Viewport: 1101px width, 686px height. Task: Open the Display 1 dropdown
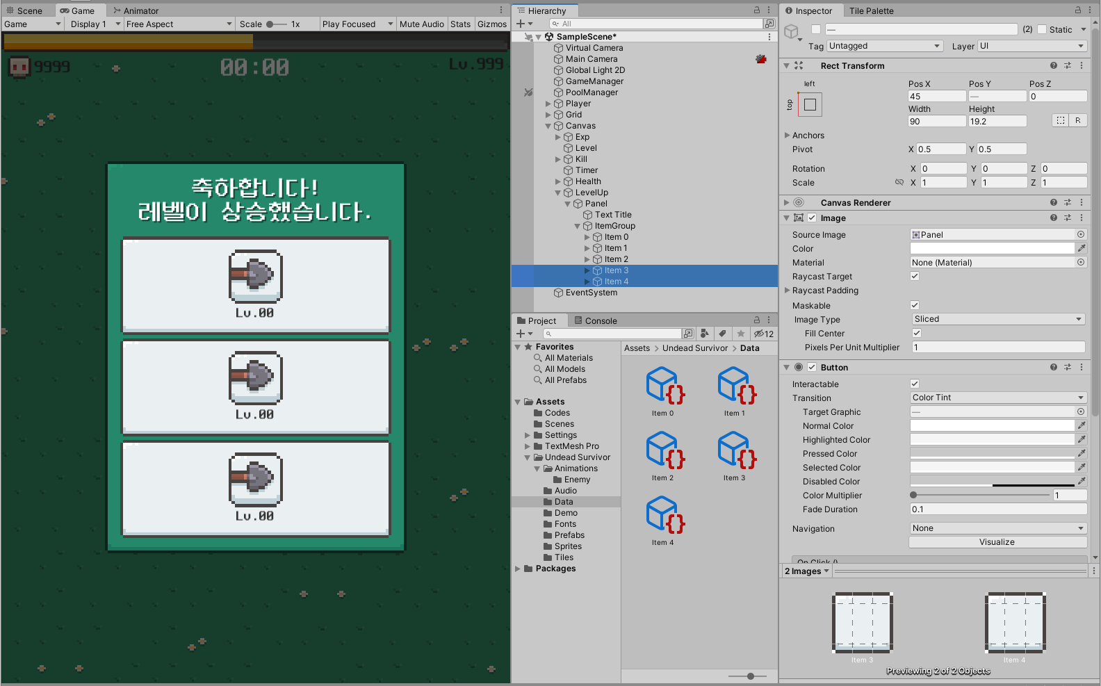95,24
